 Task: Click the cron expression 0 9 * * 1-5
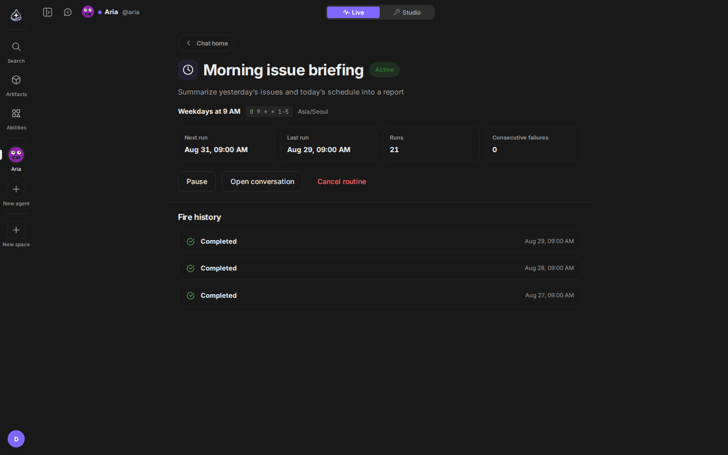(269, 112)
